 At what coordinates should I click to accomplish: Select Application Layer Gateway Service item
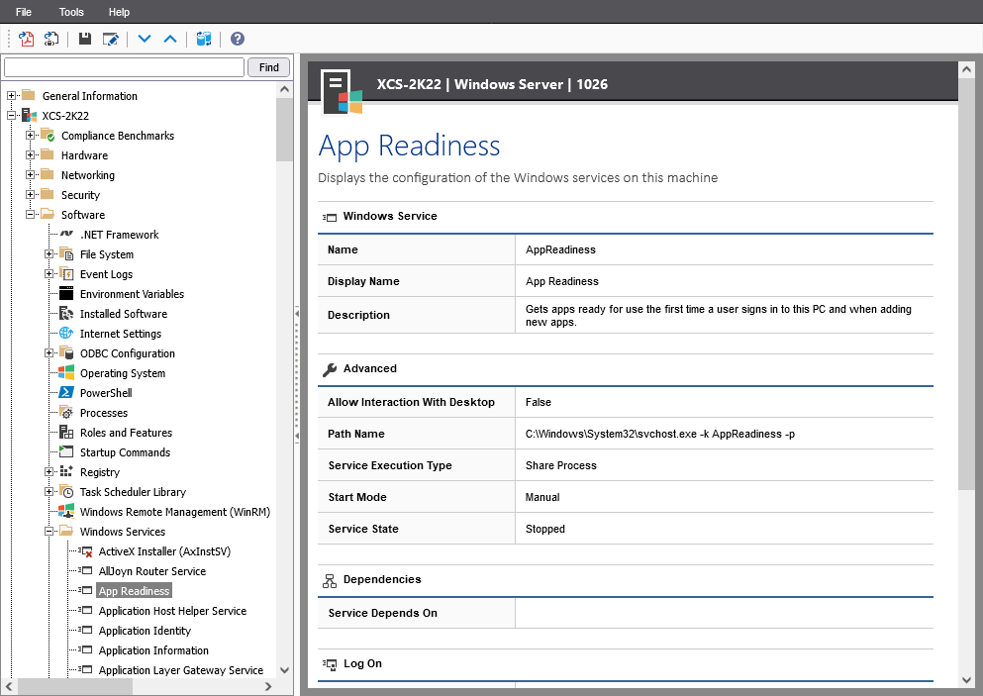180,670
